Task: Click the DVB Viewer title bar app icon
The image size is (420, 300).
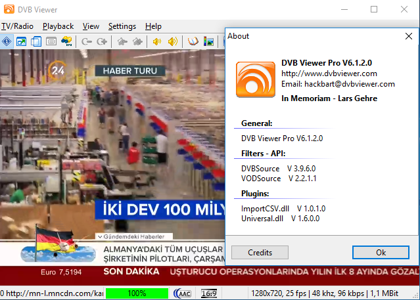Action: (x=9, y=9)
